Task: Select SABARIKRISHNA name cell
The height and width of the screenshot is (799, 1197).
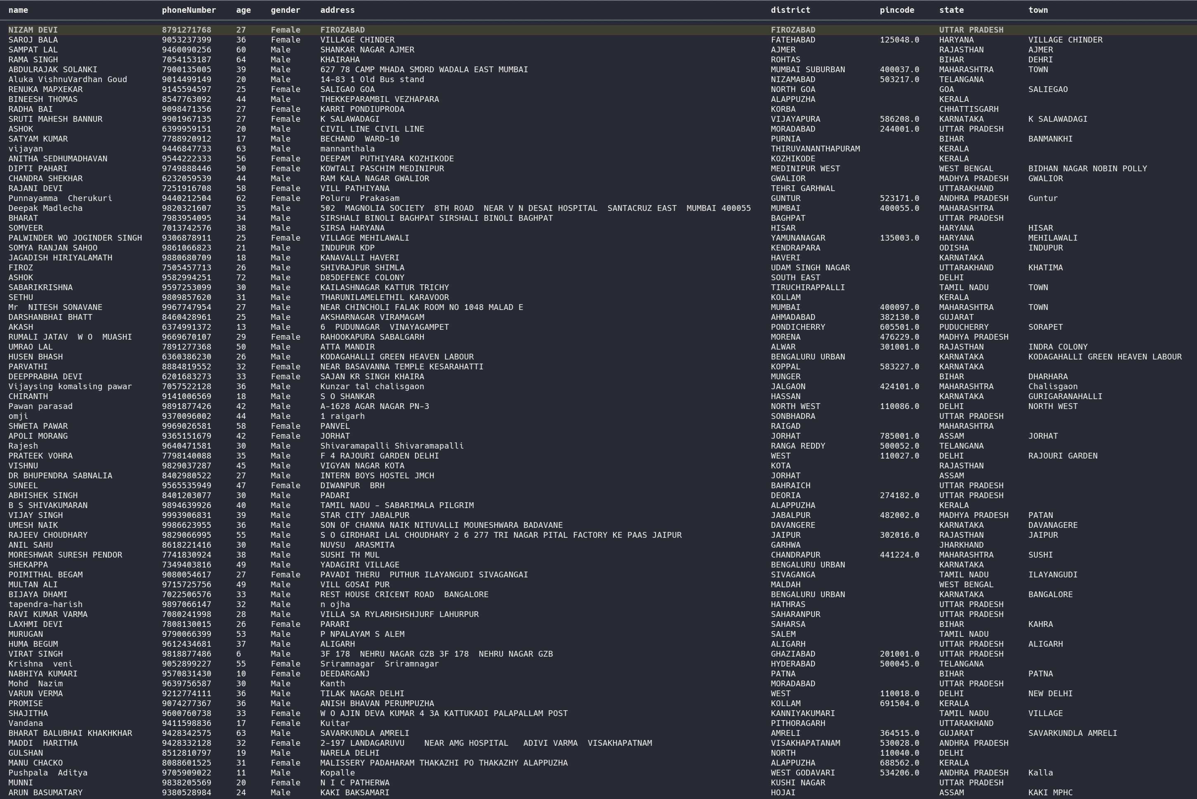Action: tap(40, 287)
